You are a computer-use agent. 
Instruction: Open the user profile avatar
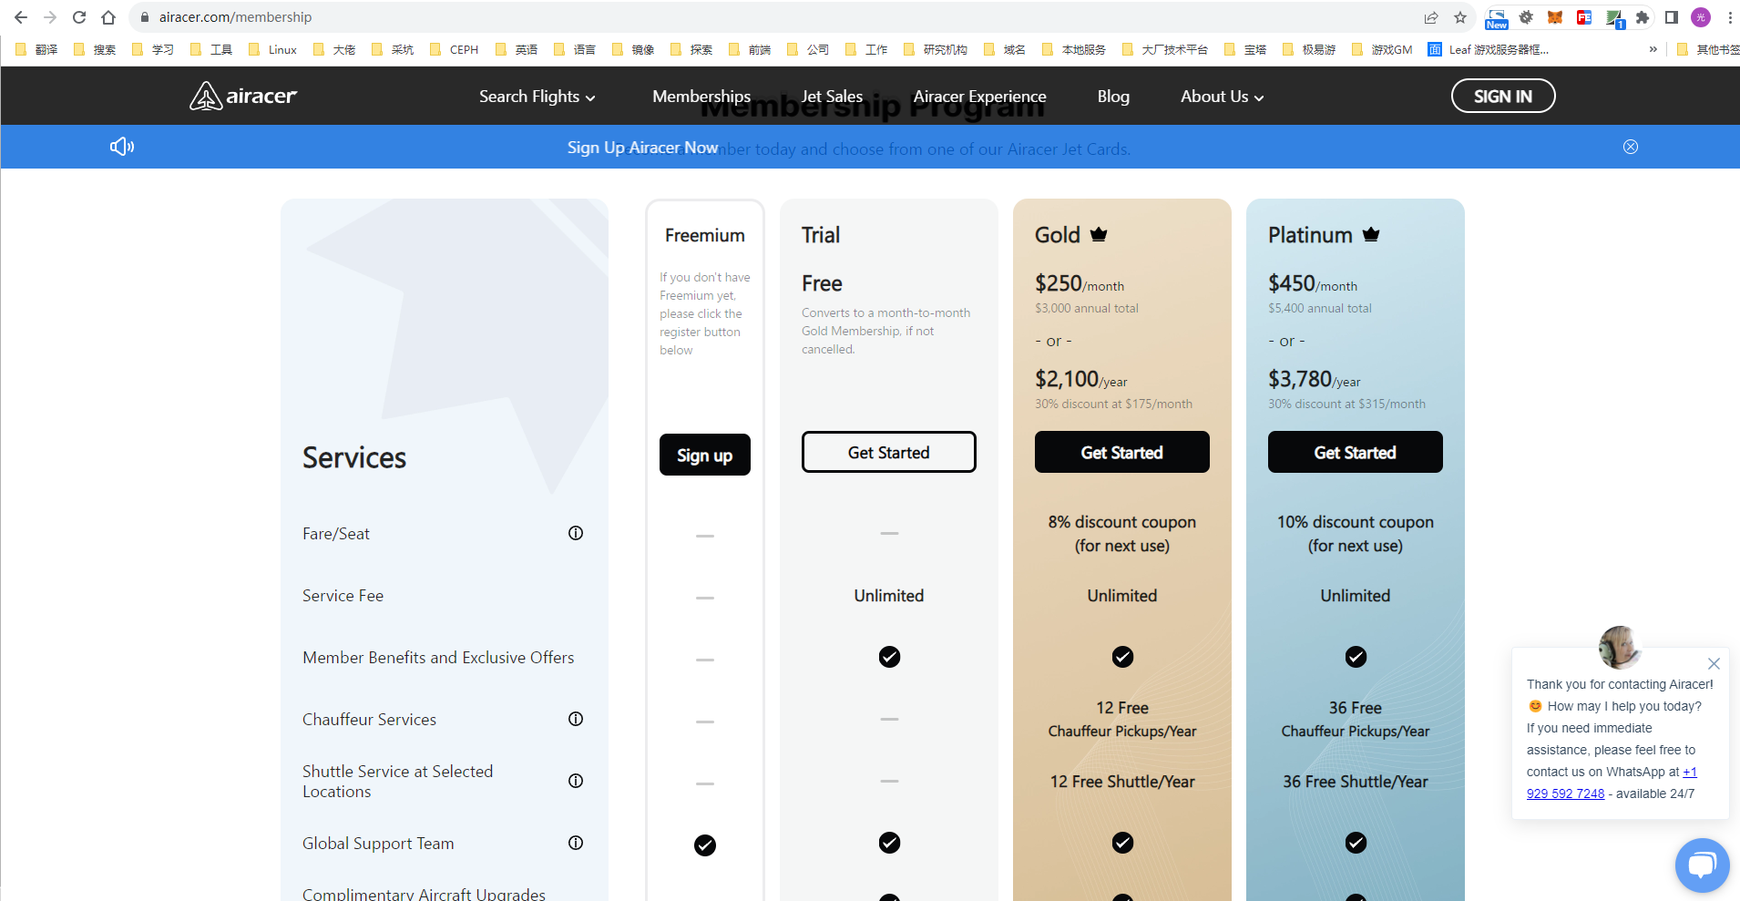pos(1701,17)
